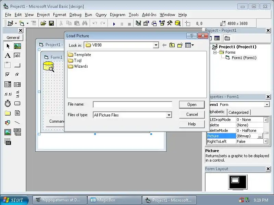This screenshot has height=205, width=274.
Task: Click the form thumbnail in Form Layout
Action: (235, 180)
